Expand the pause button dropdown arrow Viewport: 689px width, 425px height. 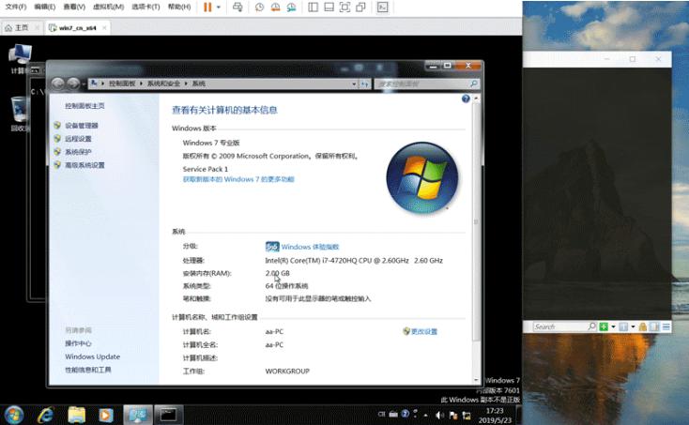tap(219, 7)
